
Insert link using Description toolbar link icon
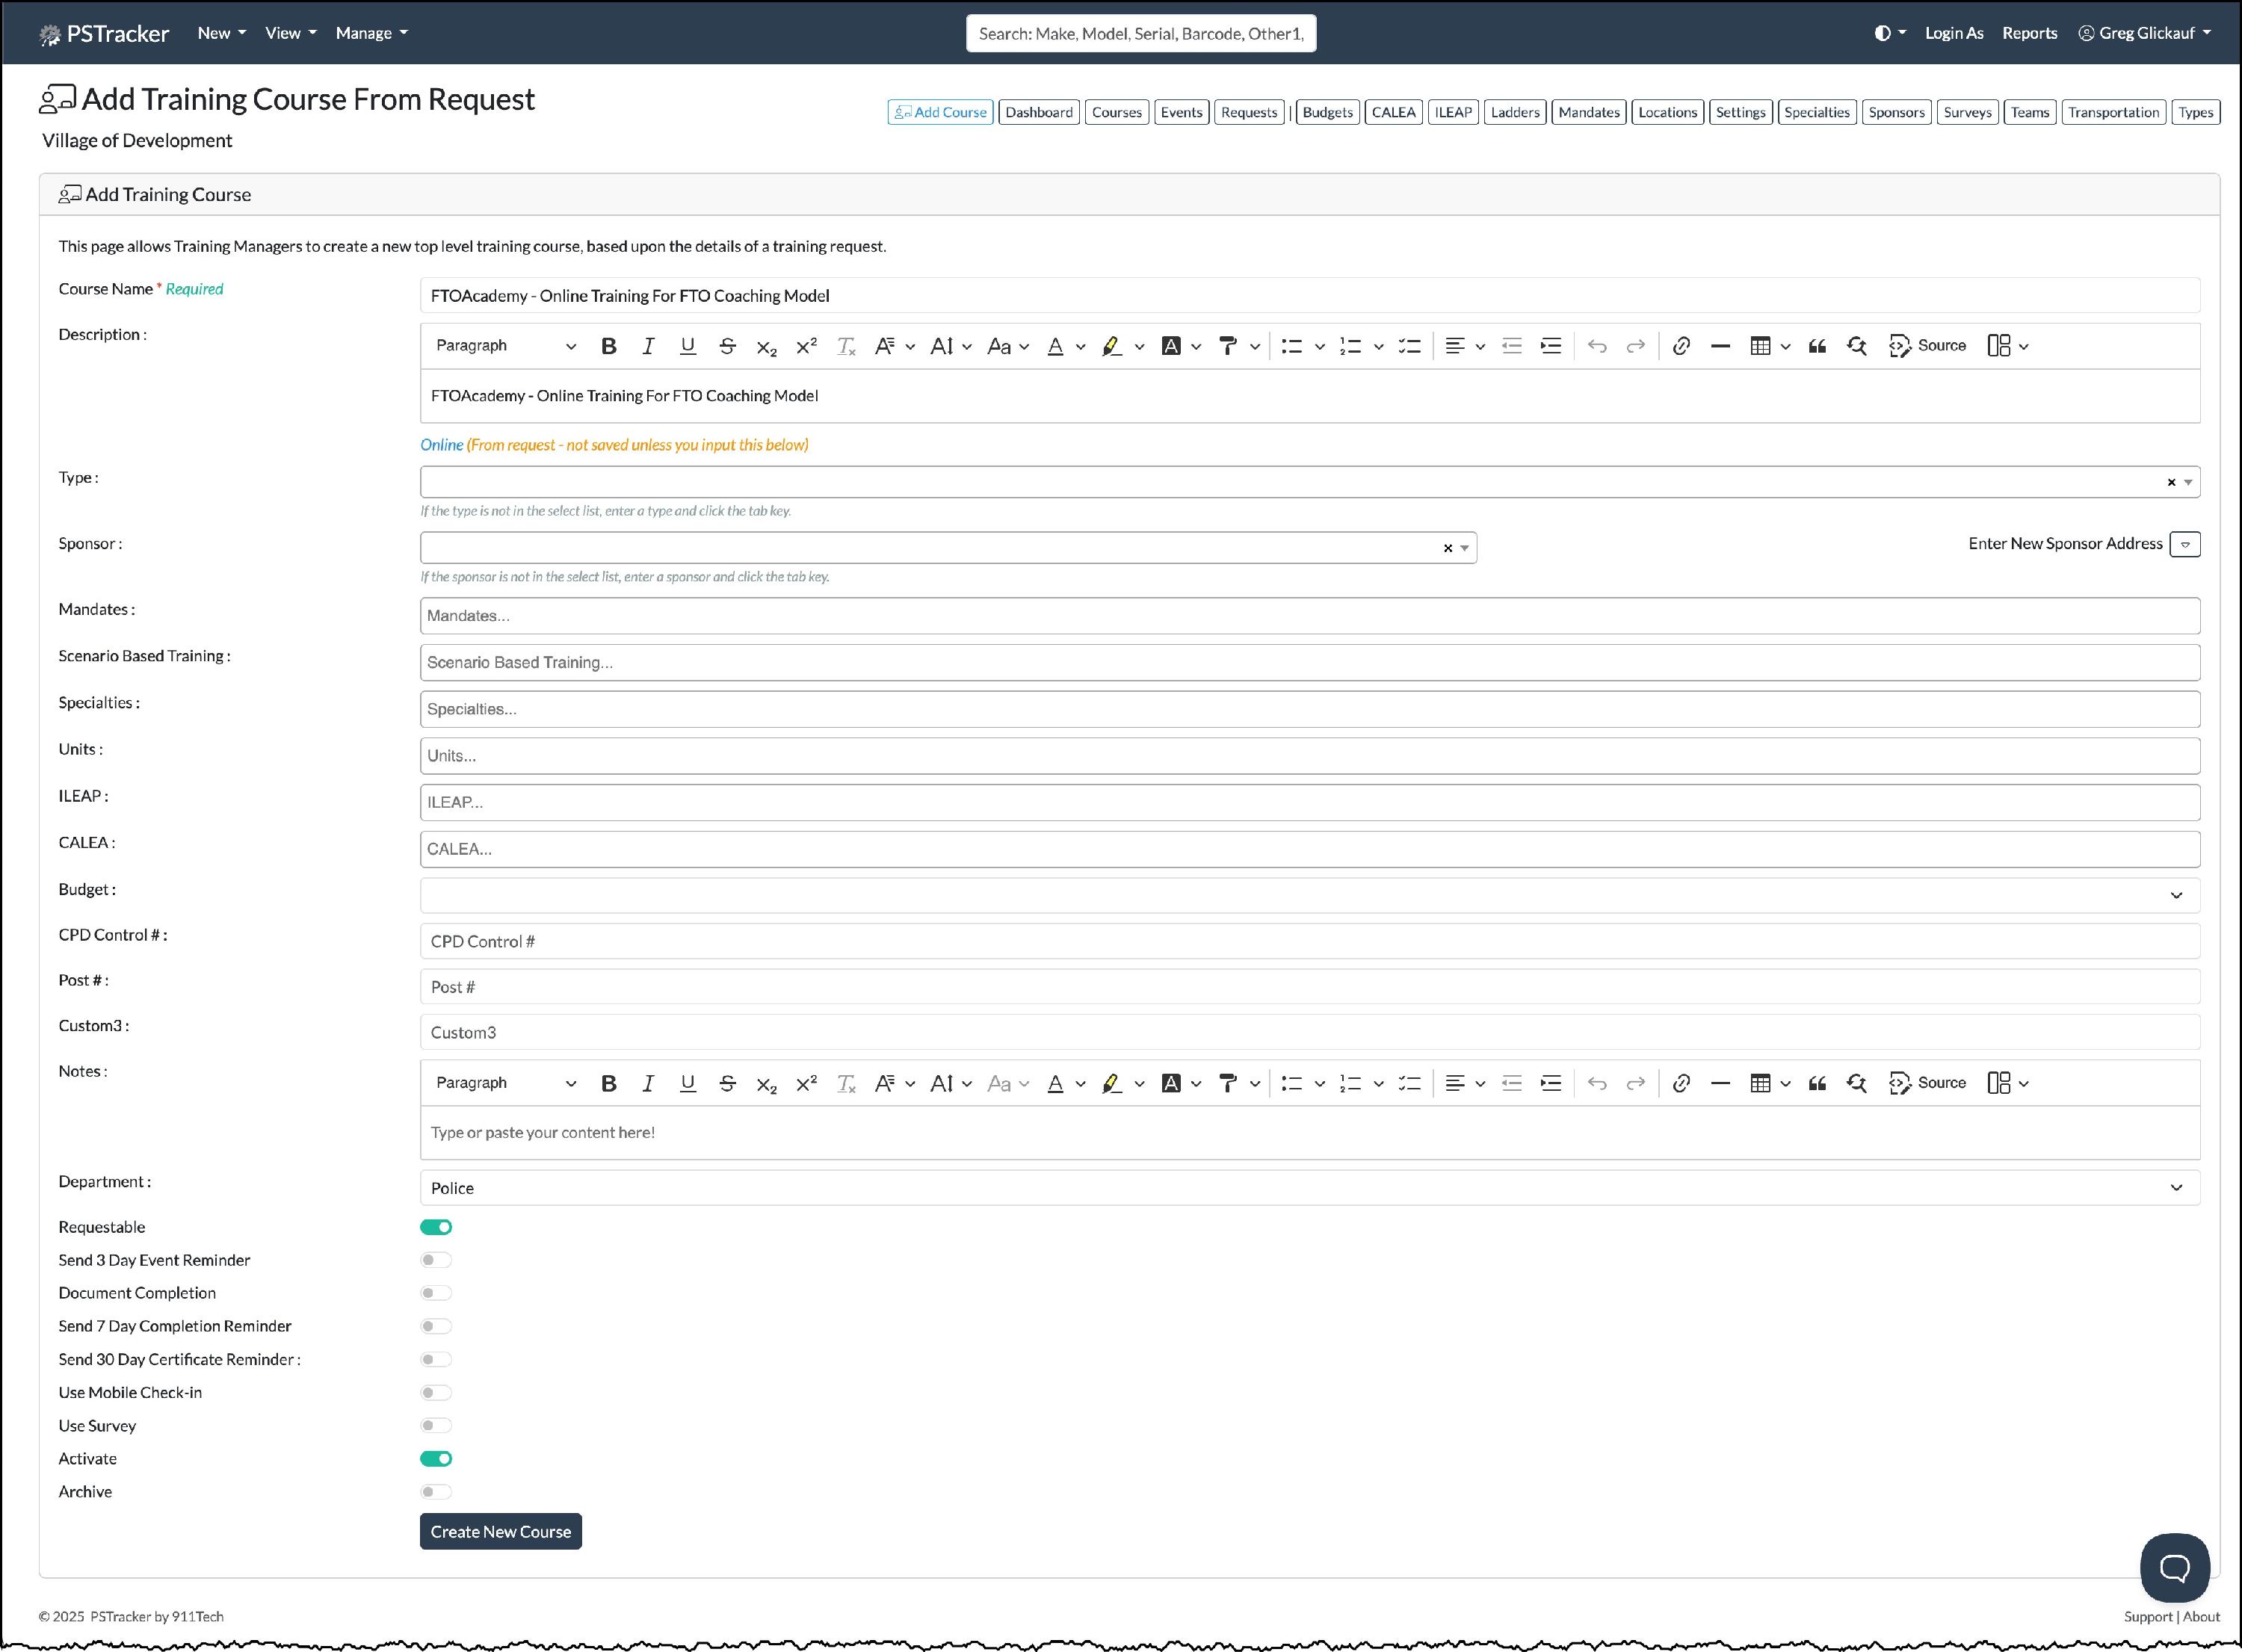1681,346
